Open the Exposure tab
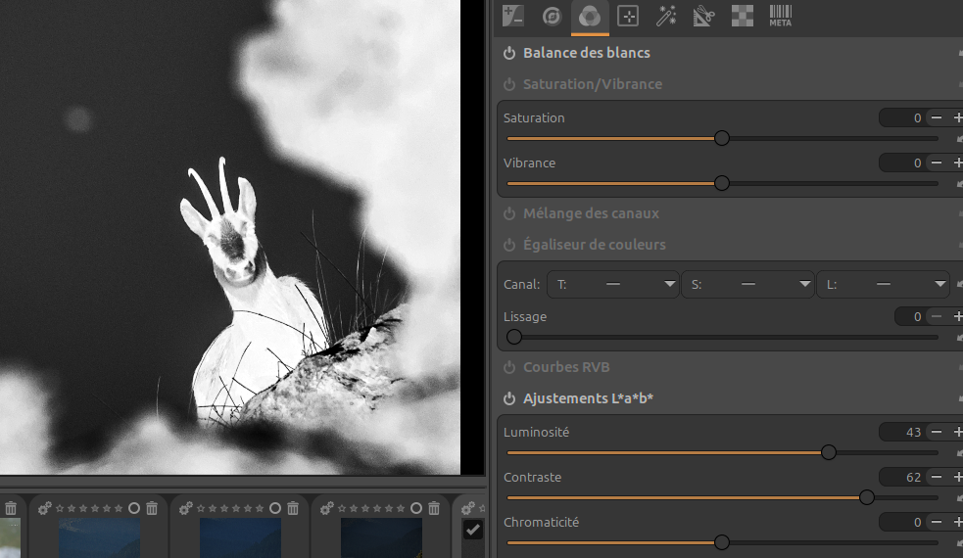Image resolution: width=963 pixels, height=558 pixels. click(x=513, y=16)
